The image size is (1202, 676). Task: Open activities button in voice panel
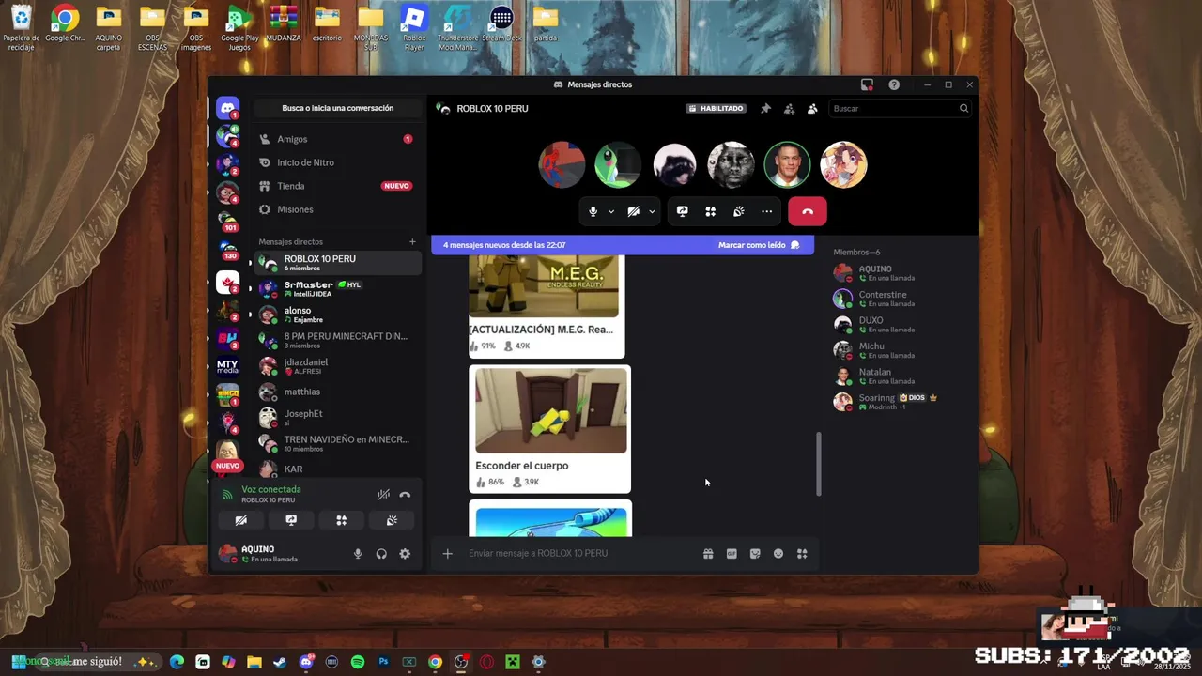coord(342,520)
